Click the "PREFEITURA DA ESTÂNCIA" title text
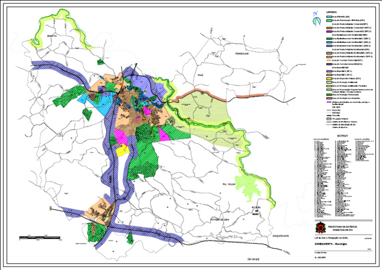The width and height of the screenshot is (382, 270). (343, 227)
